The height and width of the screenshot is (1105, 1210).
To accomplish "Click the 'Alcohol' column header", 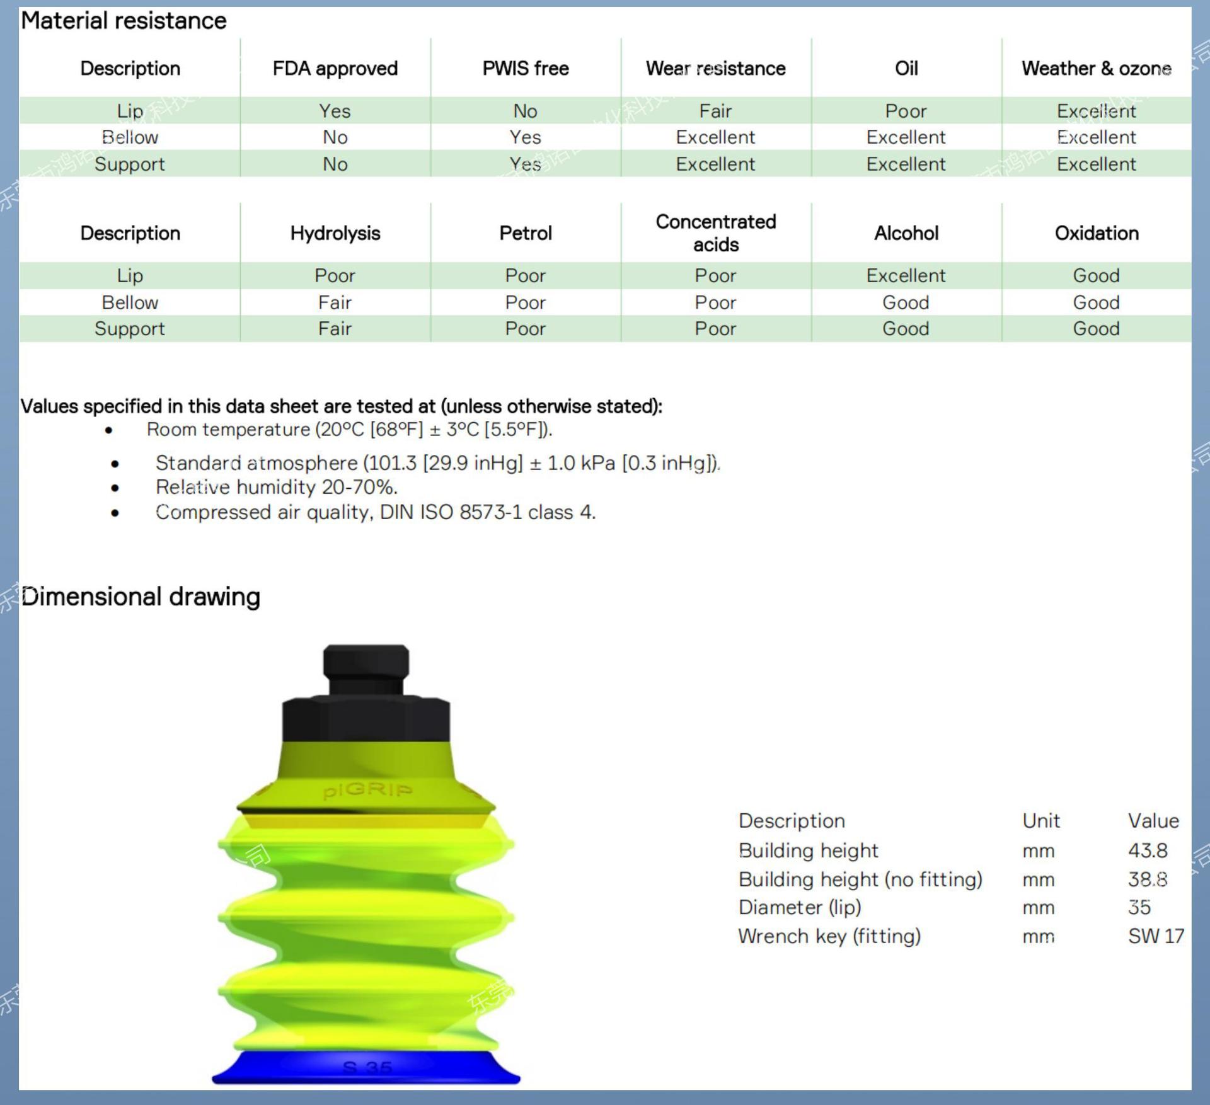I will pyautogui.click(x=906, y=233).
